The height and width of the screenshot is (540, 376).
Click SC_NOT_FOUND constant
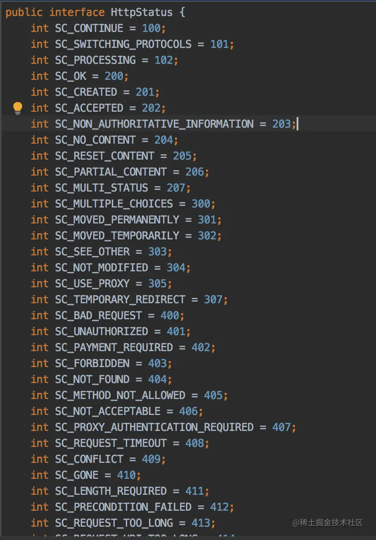92,380
